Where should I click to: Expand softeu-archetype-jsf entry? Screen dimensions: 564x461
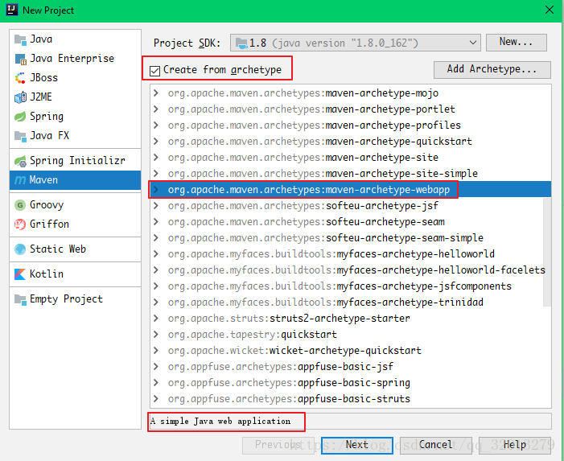(156, 206)
